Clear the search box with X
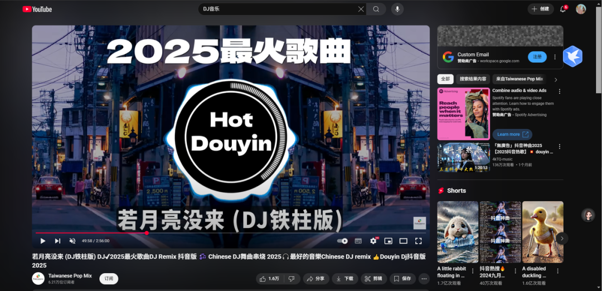Viewport: 602px width, 291px height. click(x=361, y=9)
